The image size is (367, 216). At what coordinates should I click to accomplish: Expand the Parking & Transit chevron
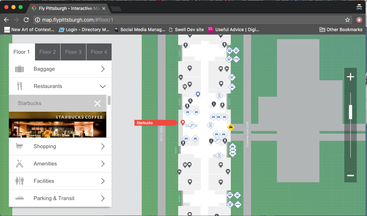pos(103,198)
